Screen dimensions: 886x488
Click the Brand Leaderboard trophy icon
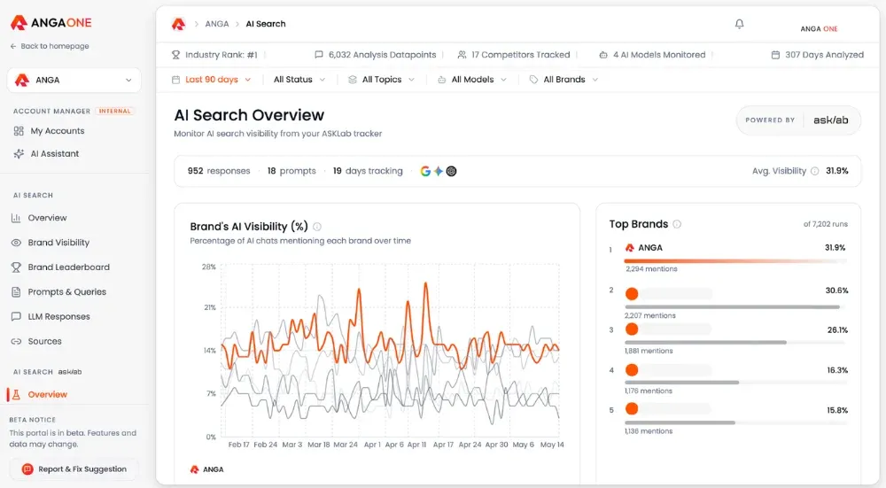click(x=16, y=267)
